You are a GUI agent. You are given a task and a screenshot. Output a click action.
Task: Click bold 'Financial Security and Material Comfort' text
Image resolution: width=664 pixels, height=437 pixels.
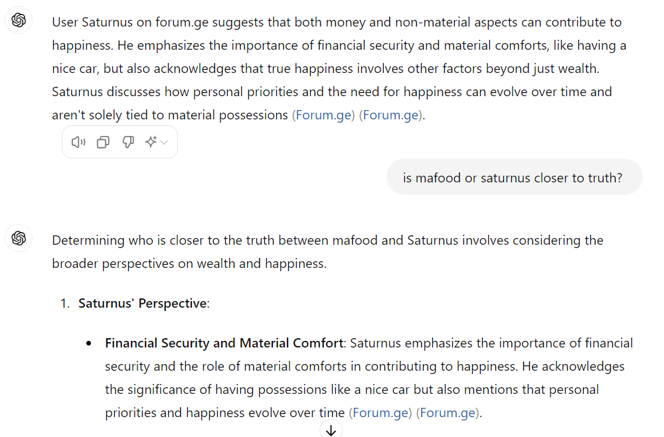click(224, 343)
